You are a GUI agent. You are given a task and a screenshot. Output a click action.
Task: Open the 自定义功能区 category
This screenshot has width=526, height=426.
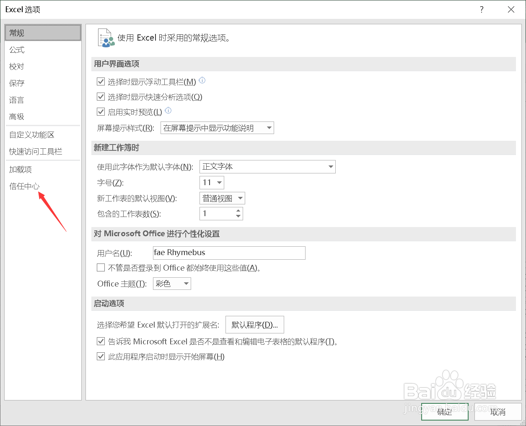coord(43,134)
